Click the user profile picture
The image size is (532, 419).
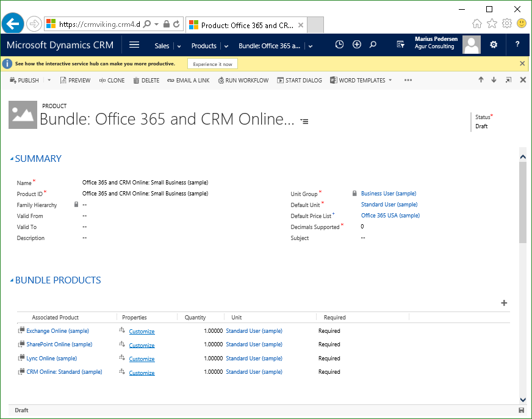471,45
